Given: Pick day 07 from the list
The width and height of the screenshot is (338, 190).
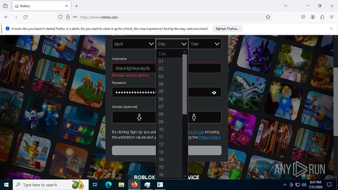Looking at the screenshot, I should (170, 107).
